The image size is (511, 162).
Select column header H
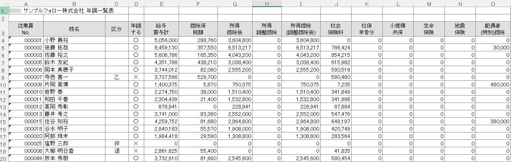coord(267,3)
